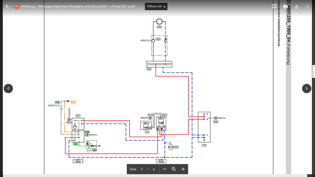
Task: Click the H53 label in diagram
Action: [x=158, y=39]
